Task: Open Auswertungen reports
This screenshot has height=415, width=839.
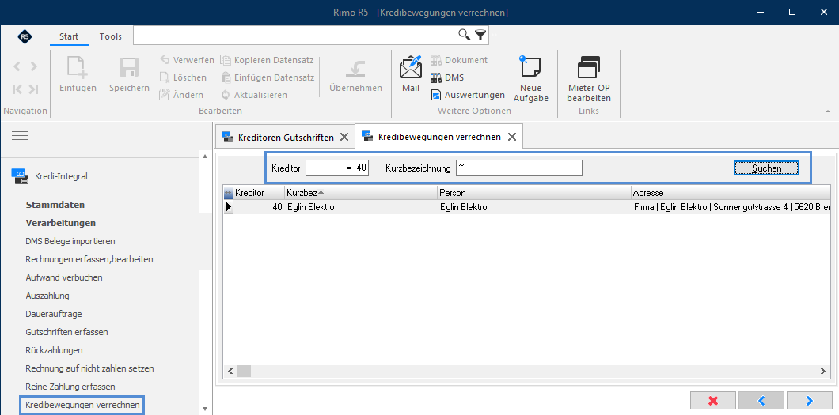Action: coord(468,95)
